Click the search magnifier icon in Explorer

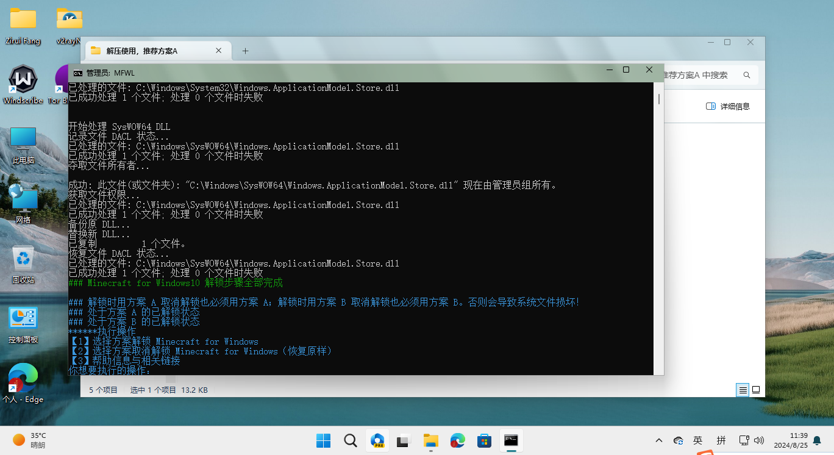pos(747,75)
